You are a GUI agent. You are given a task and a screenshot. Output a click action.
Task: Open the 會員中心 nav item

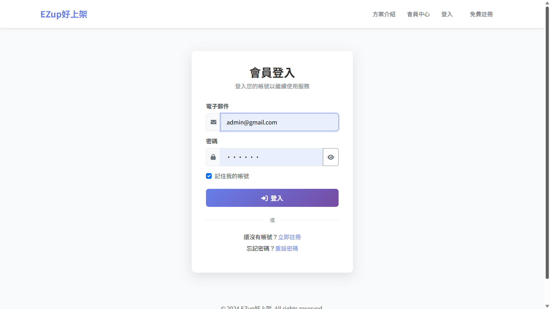coord(419,14)
